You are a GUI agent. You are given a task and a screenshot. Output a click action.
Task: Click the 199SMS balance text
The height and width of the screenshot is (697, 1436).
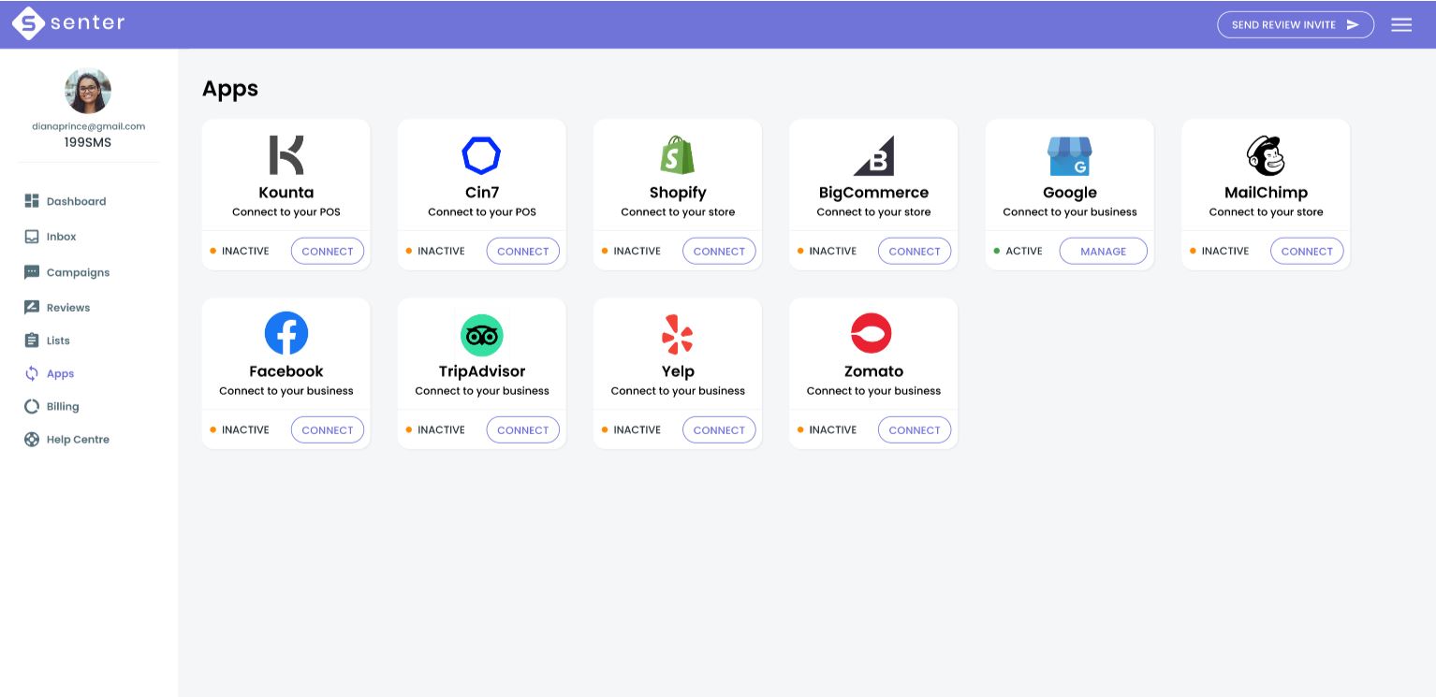[x=88, y=142]
